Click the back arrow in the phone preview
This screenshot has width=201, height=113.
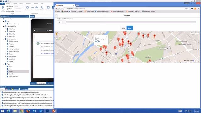click(x=35, y=31)
